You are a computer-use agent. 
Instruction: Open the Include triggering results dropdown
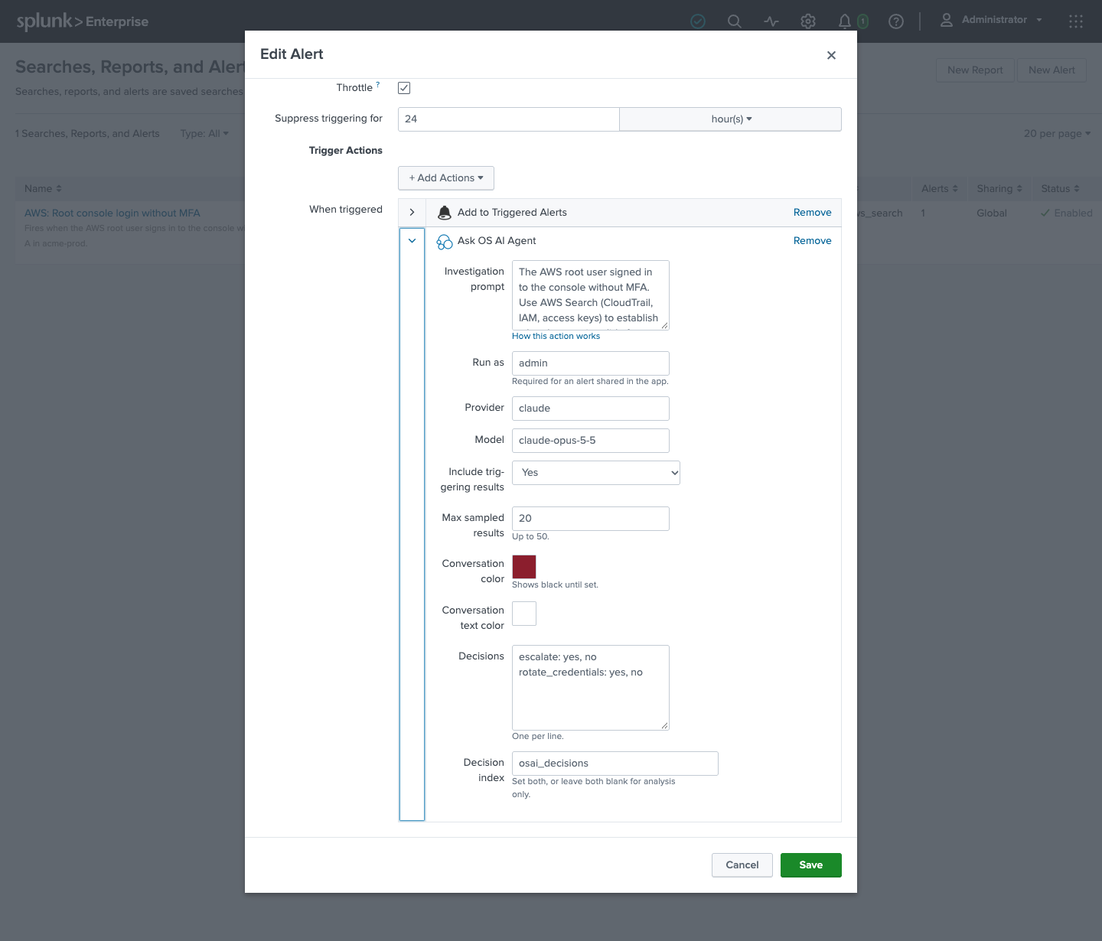pyautogui.click(x=596, y=473)
